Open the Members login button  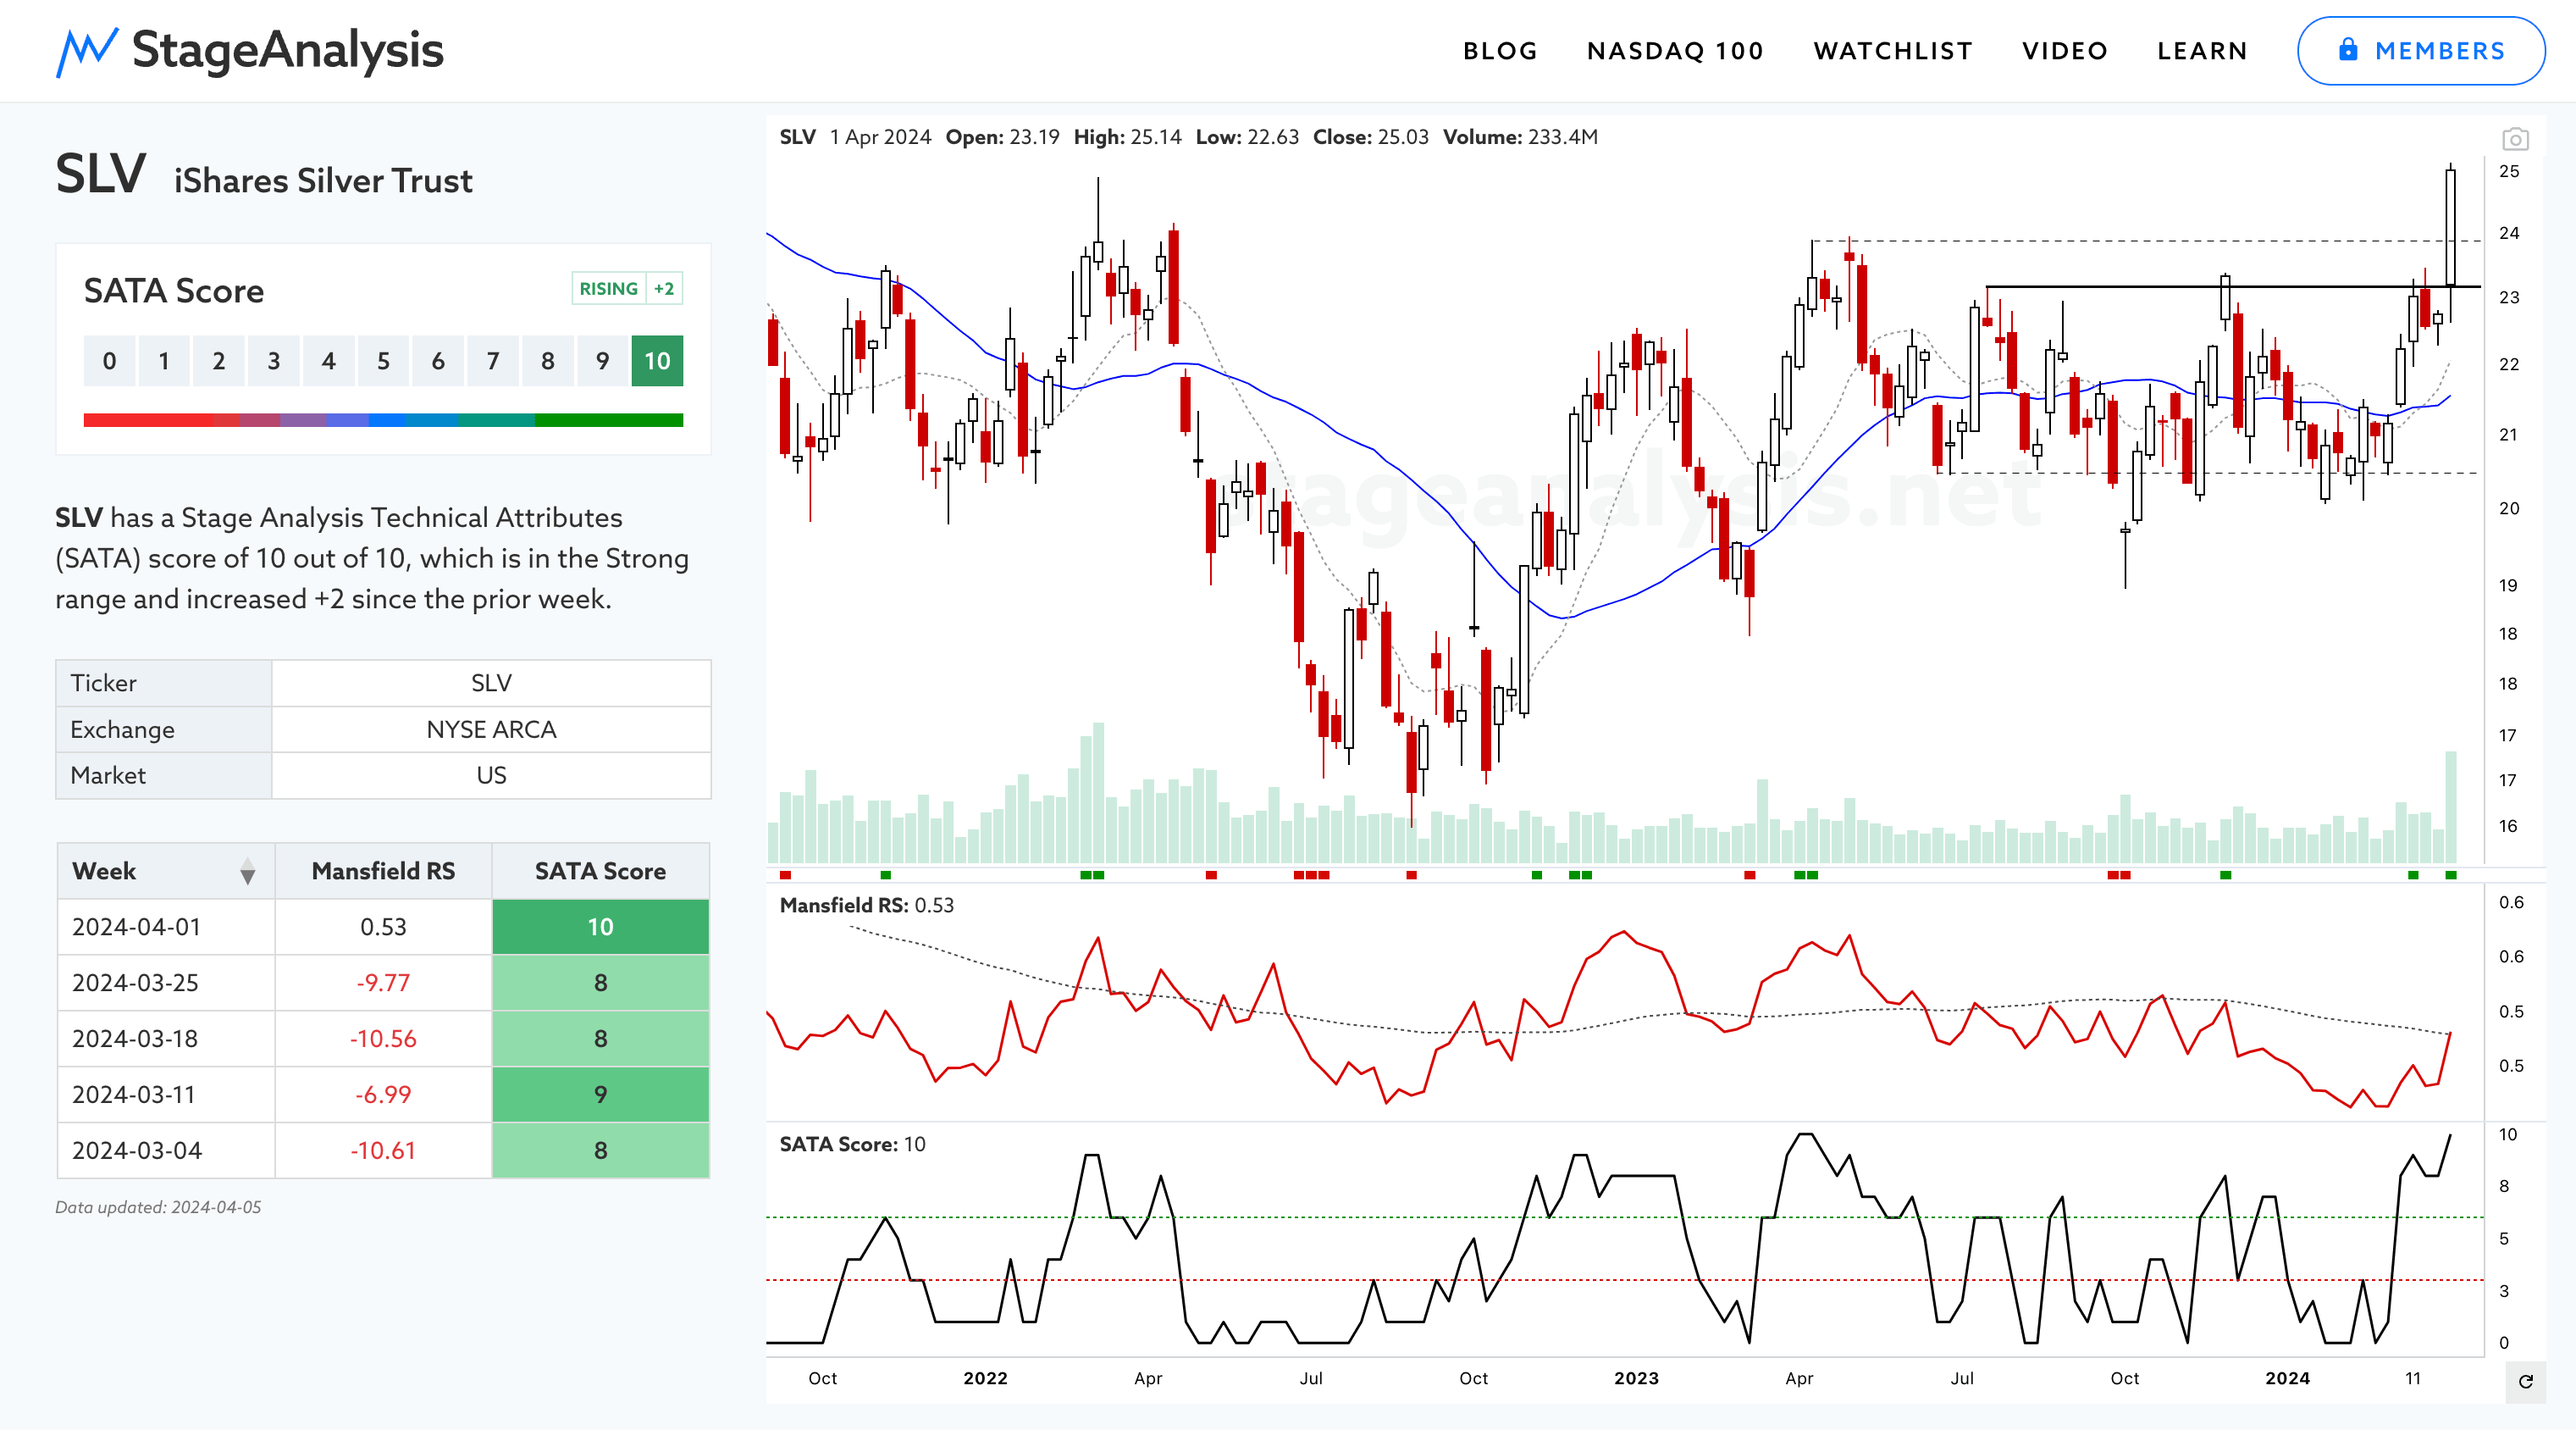(x=2420, y=51)
